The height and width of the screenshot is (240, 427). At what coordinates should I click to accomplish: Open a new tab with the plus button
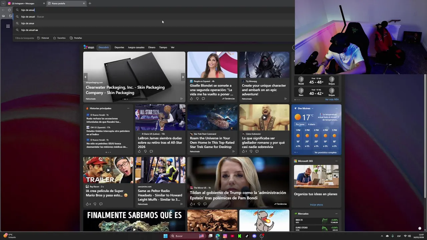pos(90,3)
